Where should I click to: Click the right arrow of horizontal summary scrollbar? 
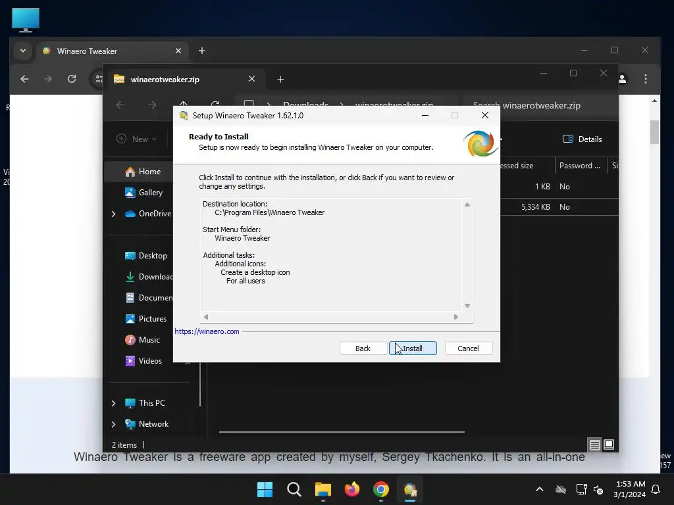(456, 317)
